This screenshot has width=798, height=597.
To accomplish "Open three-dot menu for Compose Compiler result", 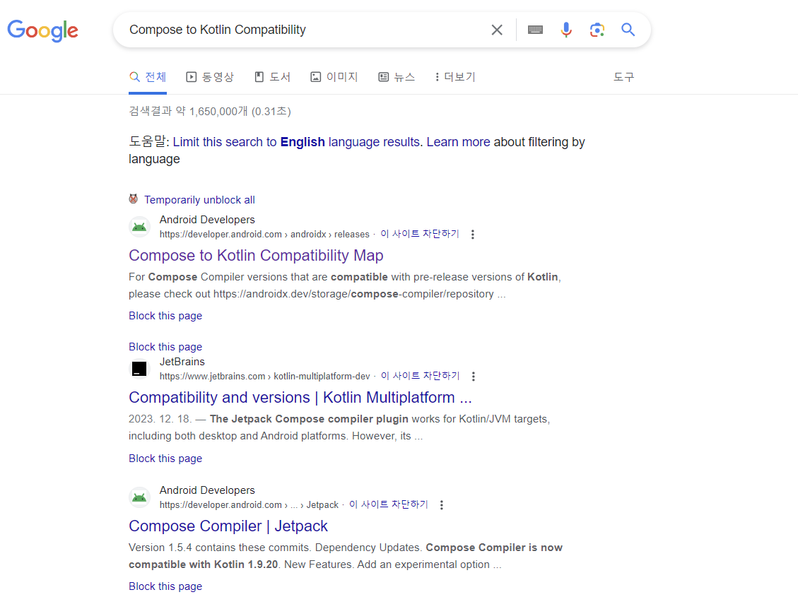I will click(x=442, y=505).
